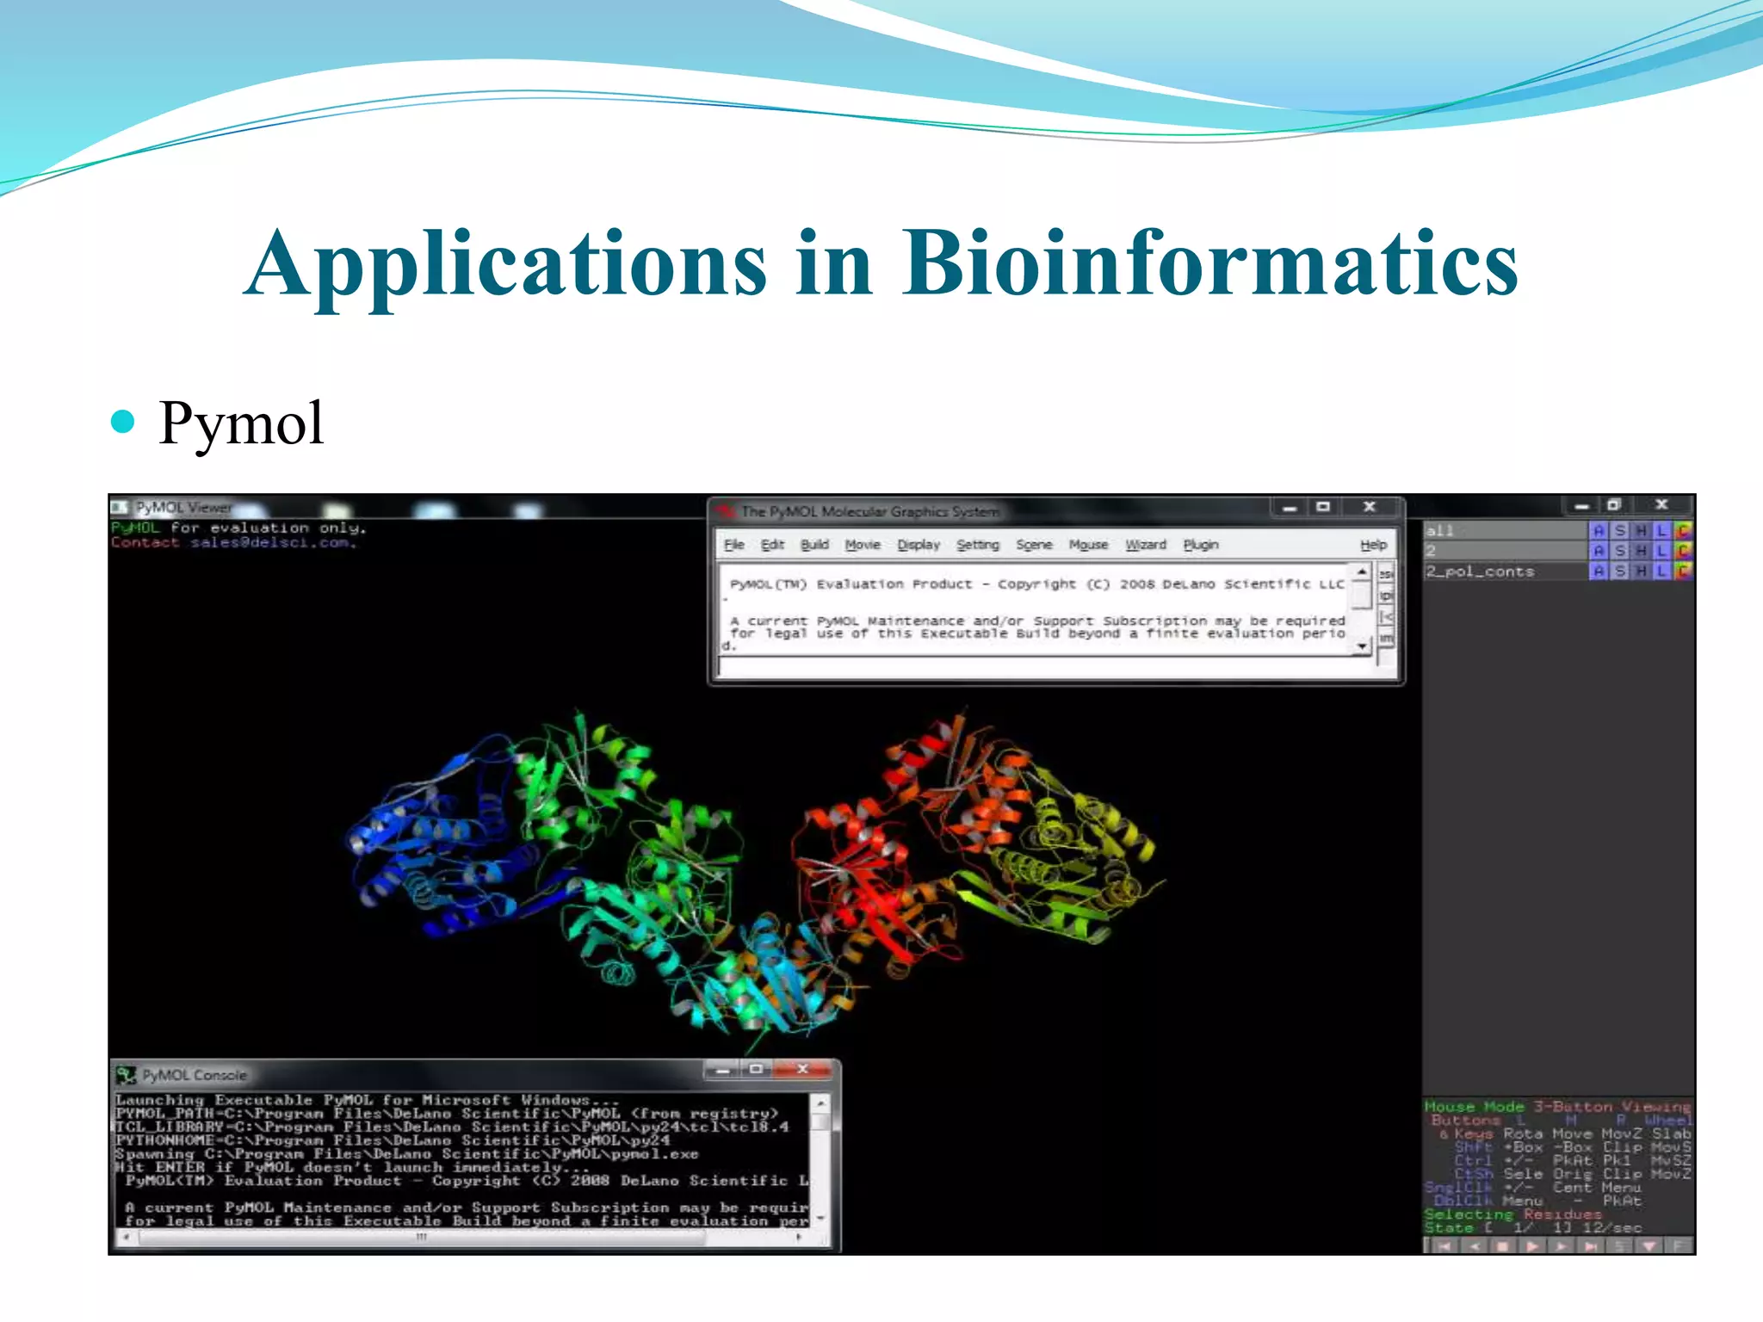Open Show menu for object 2

[x=1620, y=551]
